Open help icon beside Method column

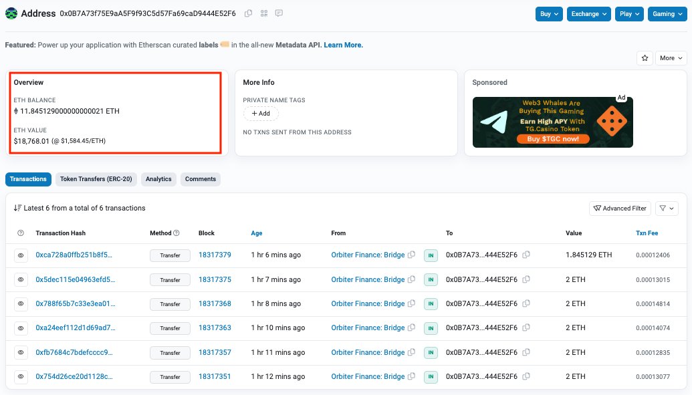click(177, 233)
